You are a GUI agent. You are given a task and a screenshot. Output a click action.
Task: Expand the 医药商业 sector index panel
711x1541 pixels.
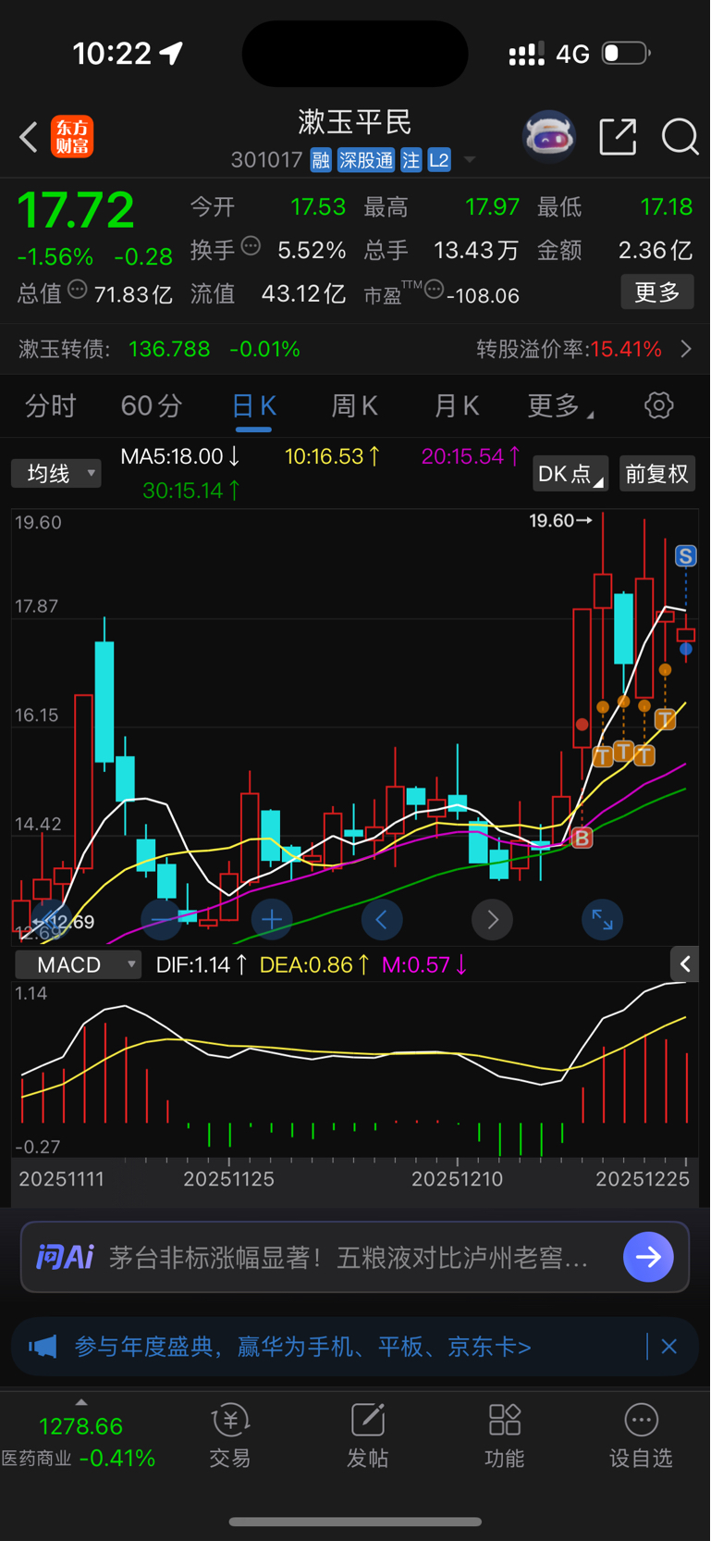(x=79, y=1435)
